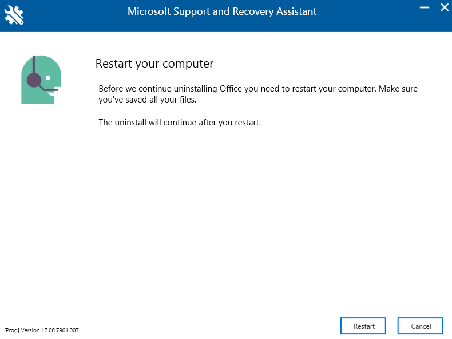This screenshot has width=452, height=339.
Task: Click the word "Office" in the message
Action: (x=231, y=89)
